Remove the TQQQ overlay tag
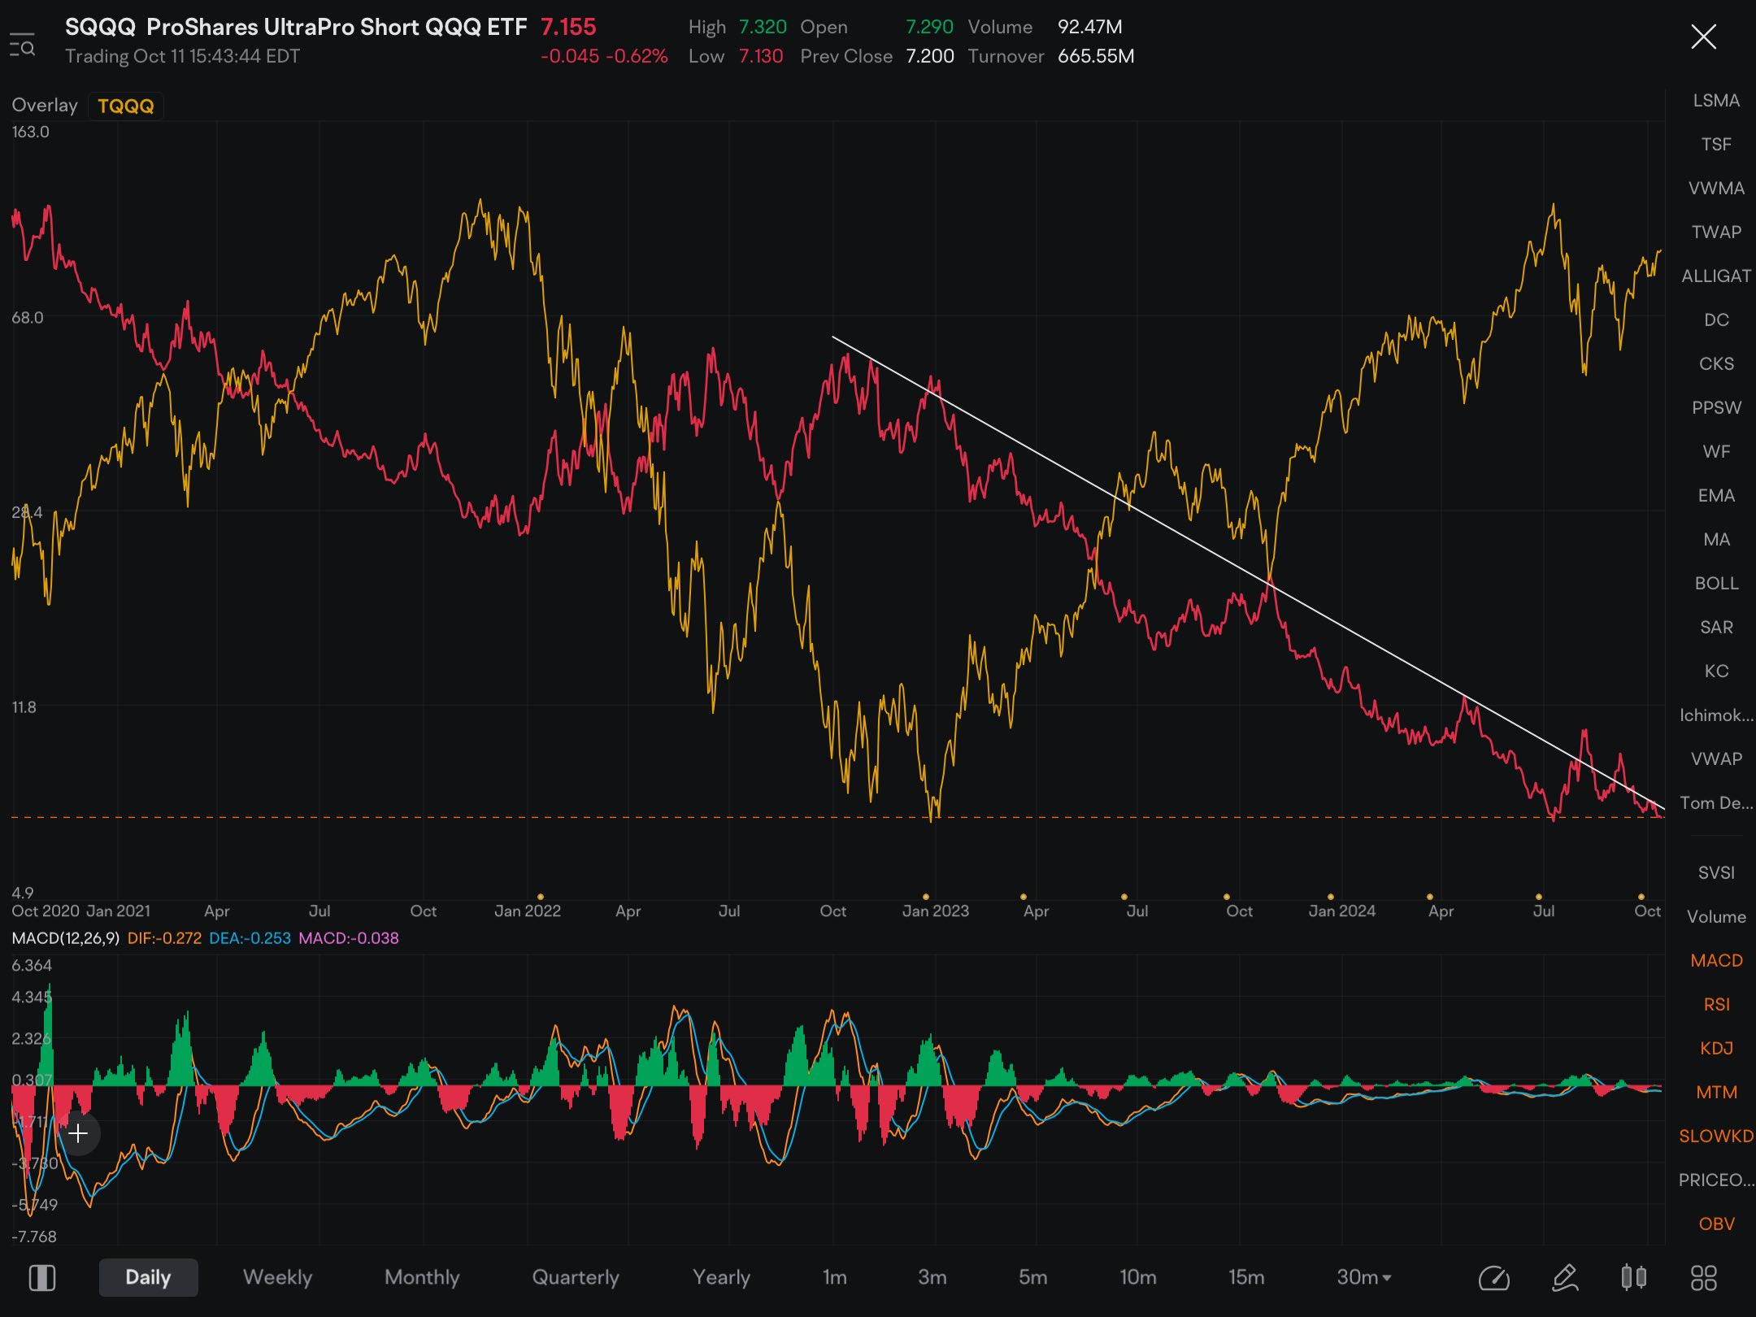Viewport: 1756px width, 1317px height. (x=126, y=106)
